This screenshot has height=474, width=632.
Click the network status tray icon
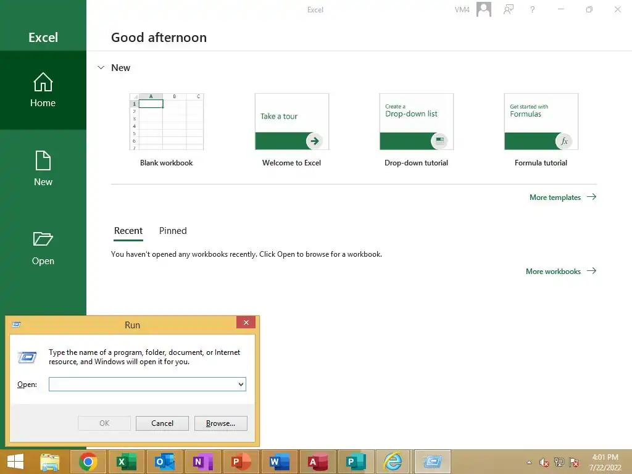tap(559, 462)
